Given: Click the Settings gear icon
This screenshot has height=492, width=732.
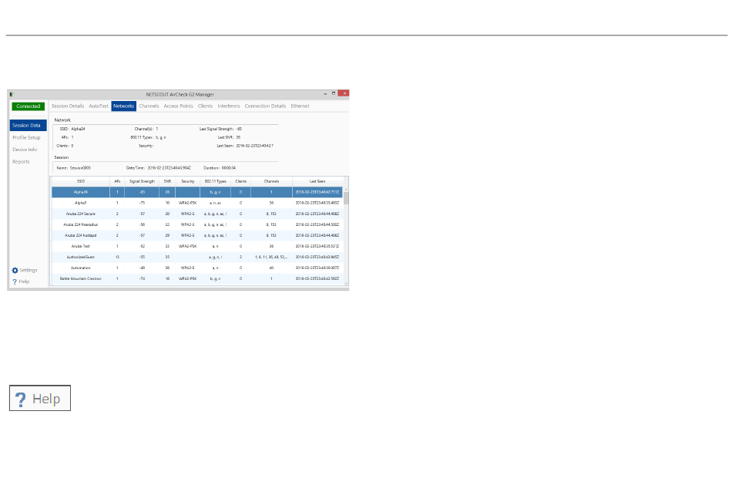Looking at the screenshot, I should [x=15, y=271].
